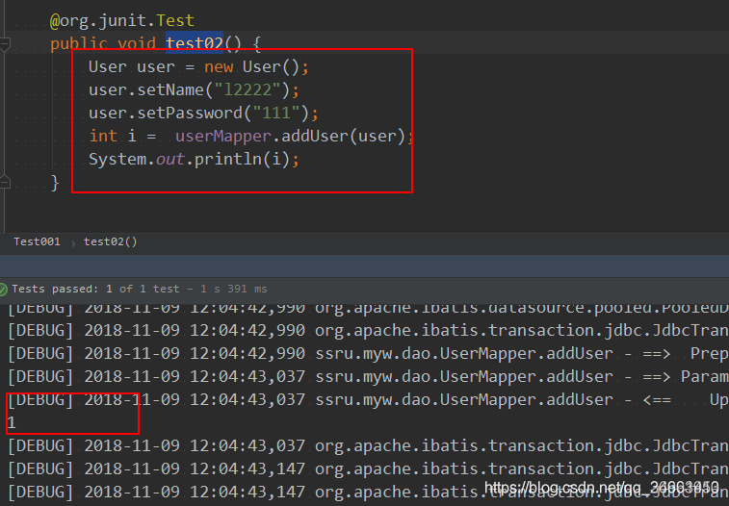The width and height of the screenshot is (729, 506).
Task: Collapse test02 method with the gutter fold marker
Action: click(x=5, y=44)
